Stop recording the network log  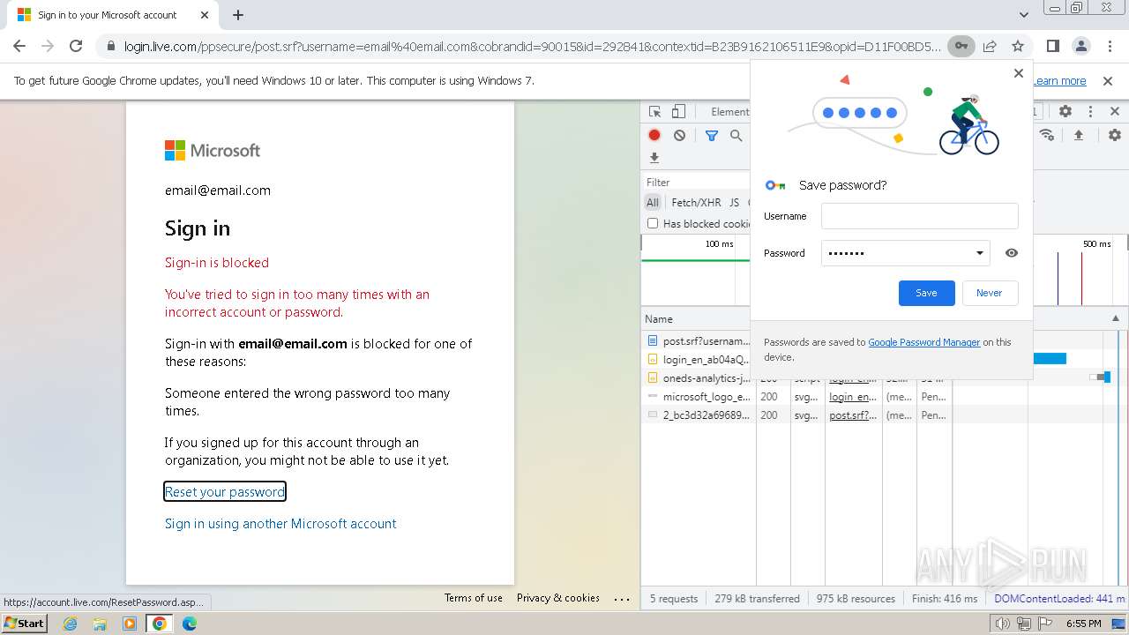click(x=654, y=135)
